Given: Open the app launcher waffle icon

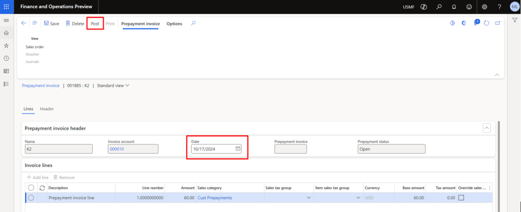Looking at the screenshot, I should [6, 7].
